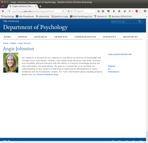The image size is (148, 143).
Task: Focus the Search this site field
Action: pyautogui.click(x=125, y=22)
